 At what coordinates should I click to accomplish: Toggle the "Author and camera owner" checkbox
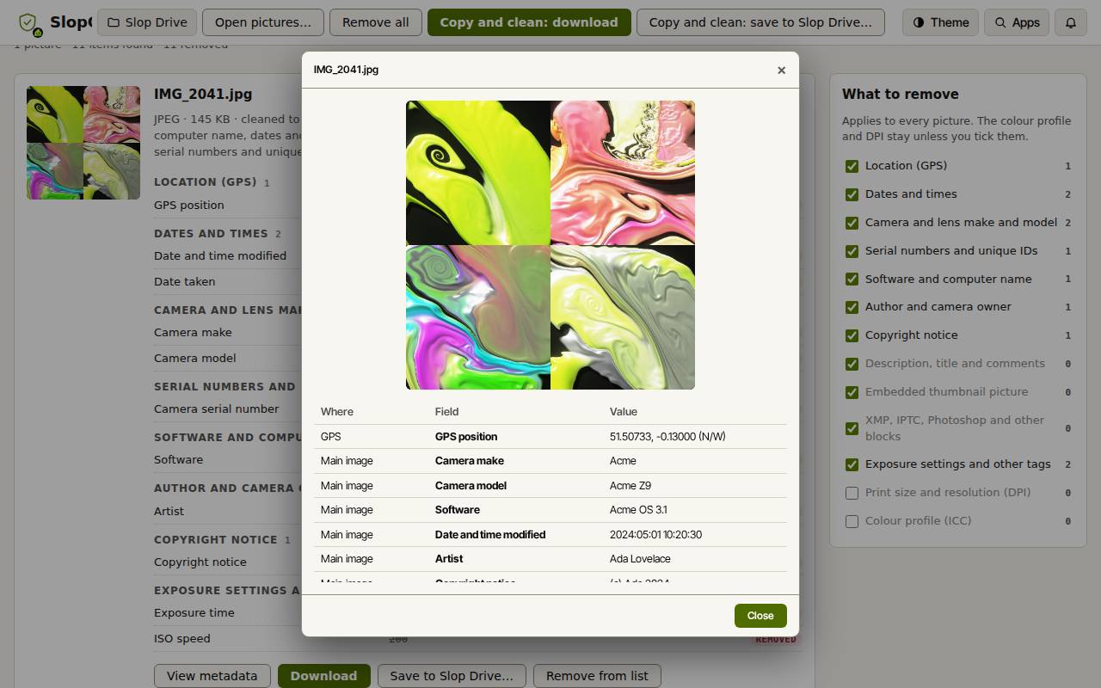[x=852, y=307]
